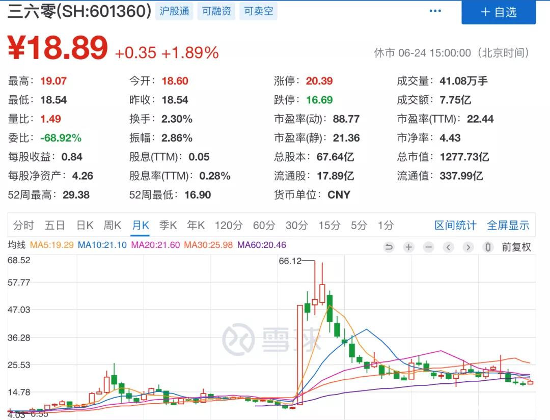Click the 可卖空 tag

[259, 11]
